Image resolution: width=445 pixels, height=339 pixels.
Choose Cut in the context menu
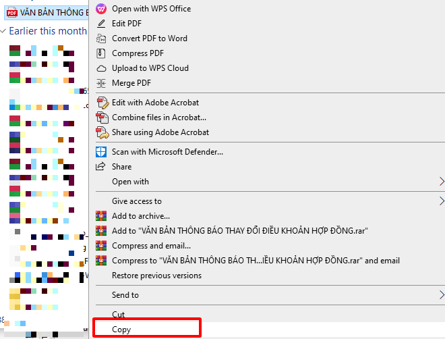[x=119, y=315]
